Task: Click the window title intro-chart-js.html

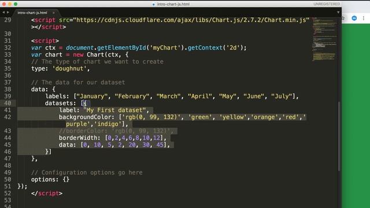Action: tap(173, 4)
